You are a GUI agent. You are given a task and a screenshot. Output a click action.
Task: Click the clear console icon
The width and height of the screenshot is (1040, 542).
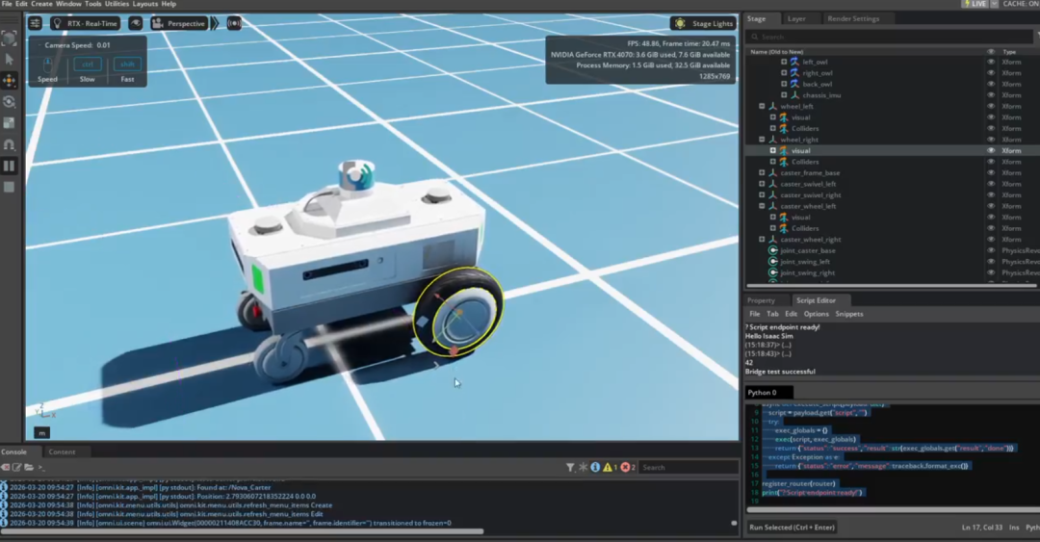click(x=6, y=467)
